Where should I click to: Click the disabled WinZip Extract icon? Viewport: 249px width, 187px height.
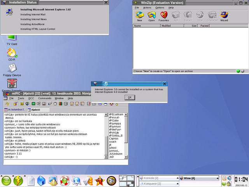[x=188, y=15]
